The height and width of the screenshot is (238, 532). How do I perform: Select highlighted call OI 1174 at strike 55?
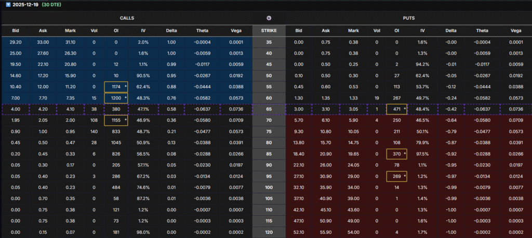(115, 87)
